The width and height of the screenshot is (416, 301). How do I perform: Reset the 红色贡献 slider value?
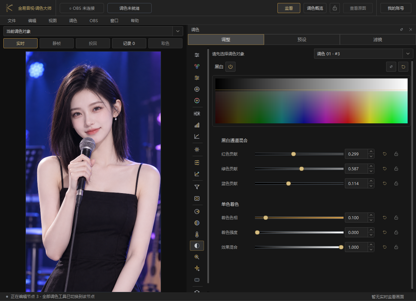coord(385,154)
